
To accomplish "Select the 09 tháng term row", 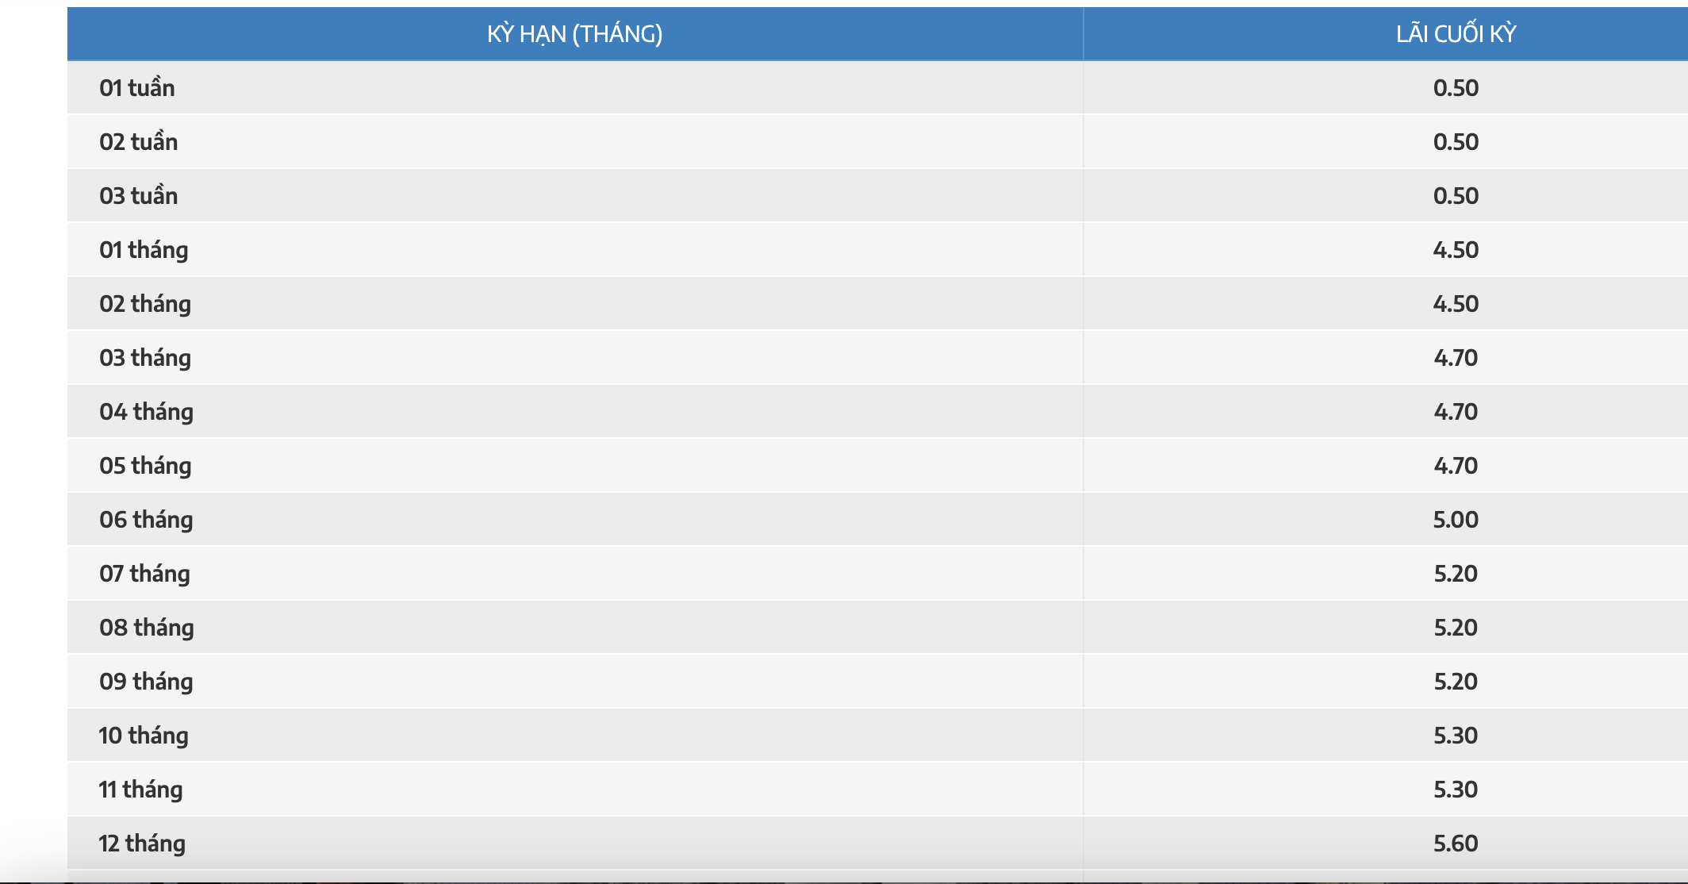I will (x=877, y=681).
